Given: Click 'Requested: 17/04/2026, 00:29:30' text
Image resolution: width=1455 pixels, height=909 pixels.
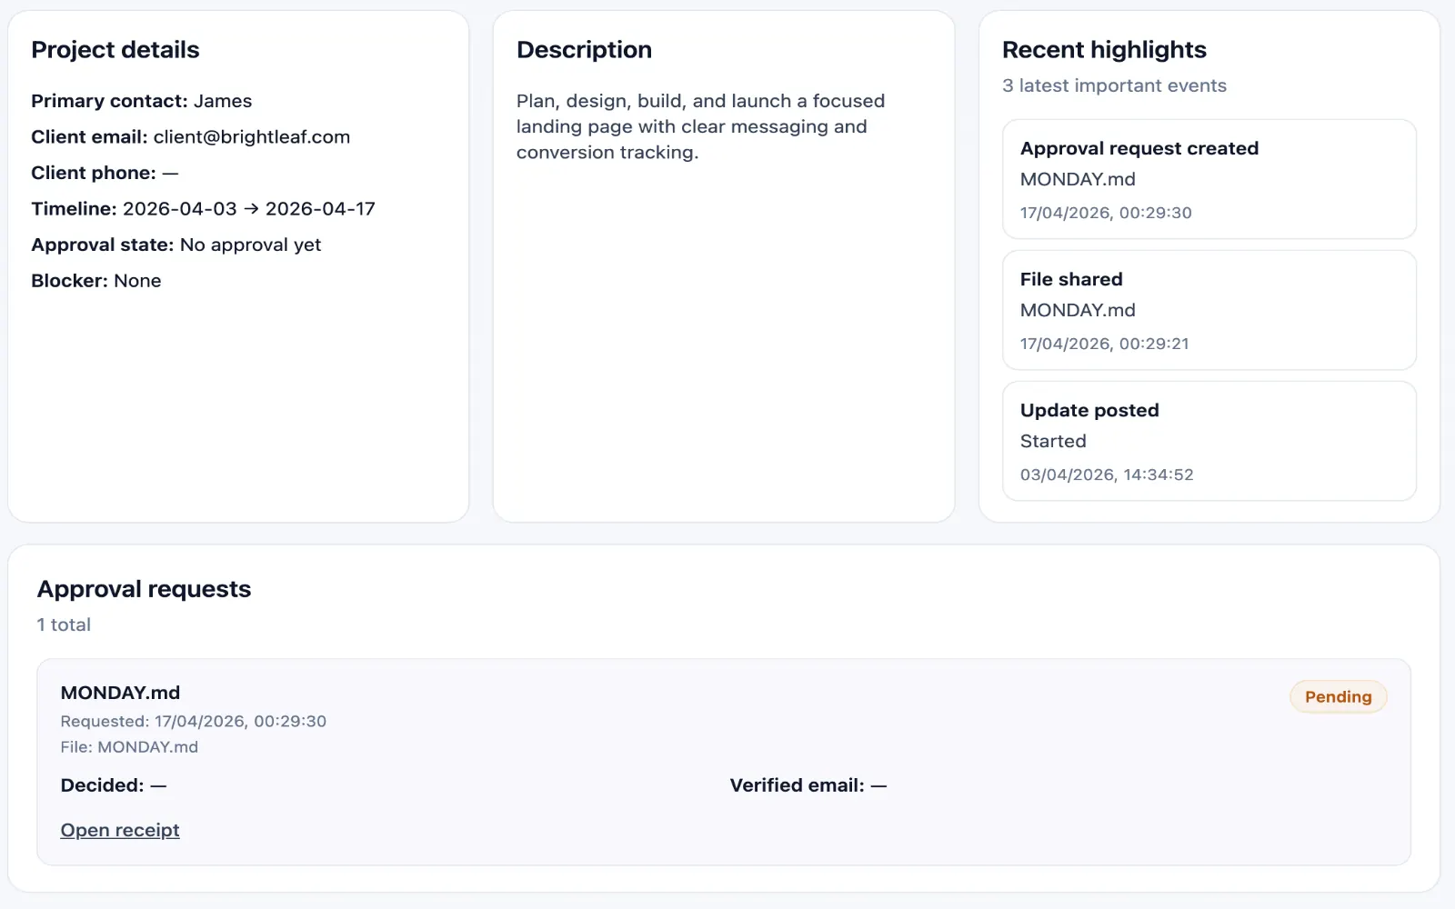Looking at the screenshot, I should (194, 721).
